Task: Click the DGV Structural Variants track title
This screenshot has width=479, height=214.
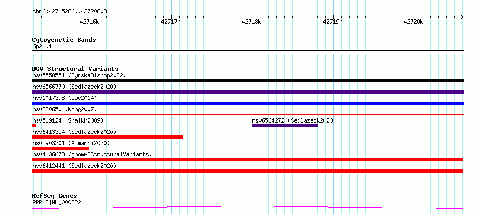Action: pyautogui.click(x=75, y=69)
